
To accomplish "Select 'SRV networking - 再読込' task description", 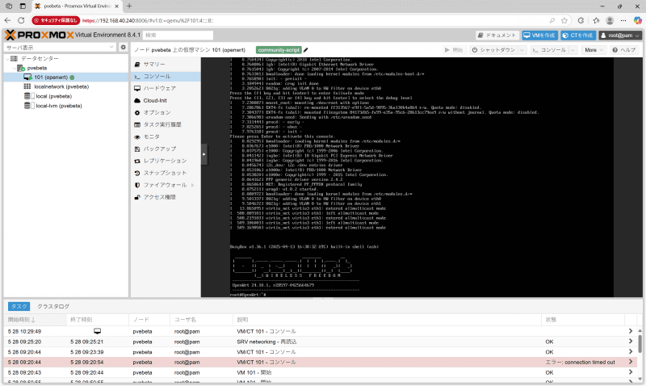I will tap(266, 342).
